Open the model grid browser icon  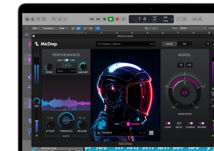coord(151,133)
